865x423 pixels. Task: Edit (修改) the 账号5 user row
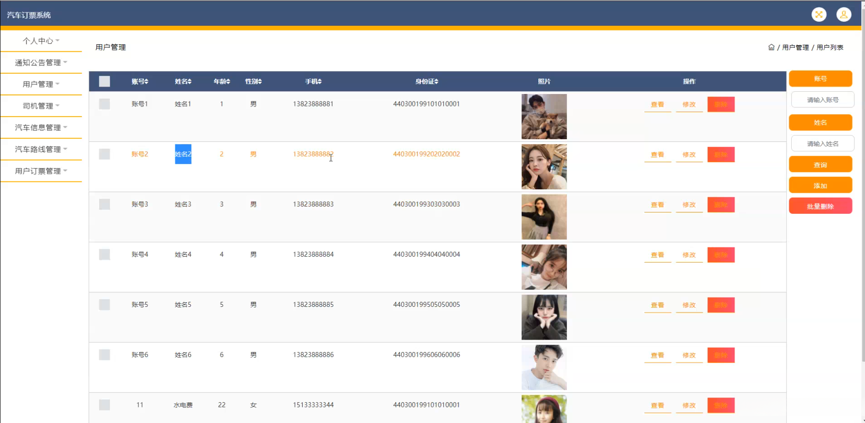pyautogui.click(x=689, y=305)
